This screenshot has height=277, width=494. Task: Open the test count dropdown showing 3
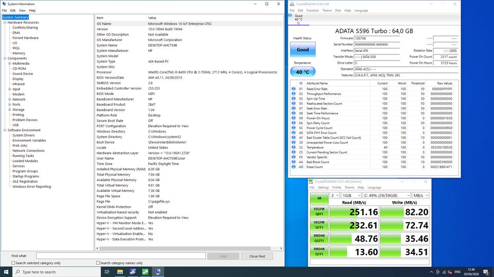coord(335,195)
